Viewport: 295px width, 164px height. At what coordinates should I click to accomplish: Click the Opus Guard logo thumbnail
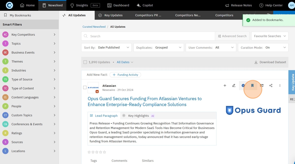[253, 110]
